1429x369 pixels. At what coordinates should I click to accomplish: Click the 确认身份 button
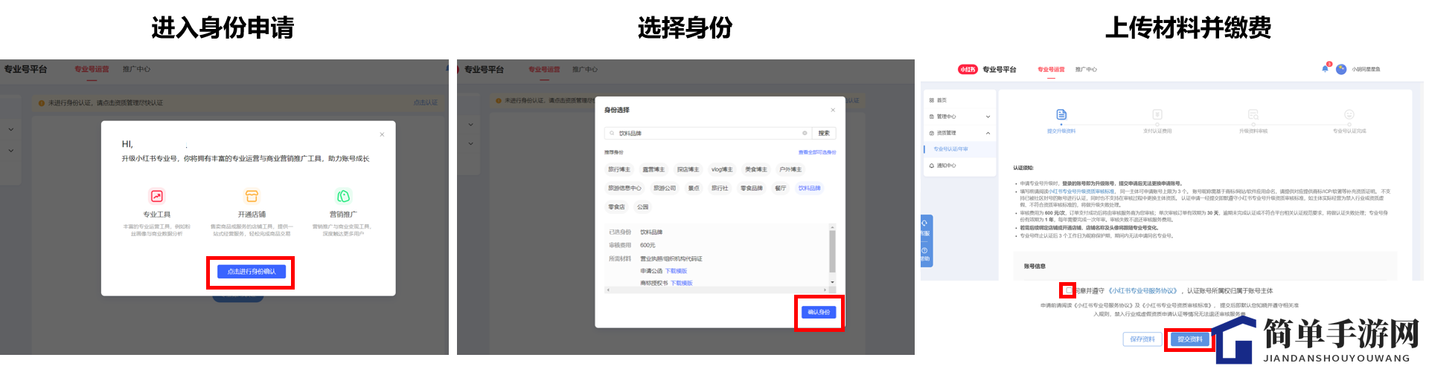(x=819, y=313)
